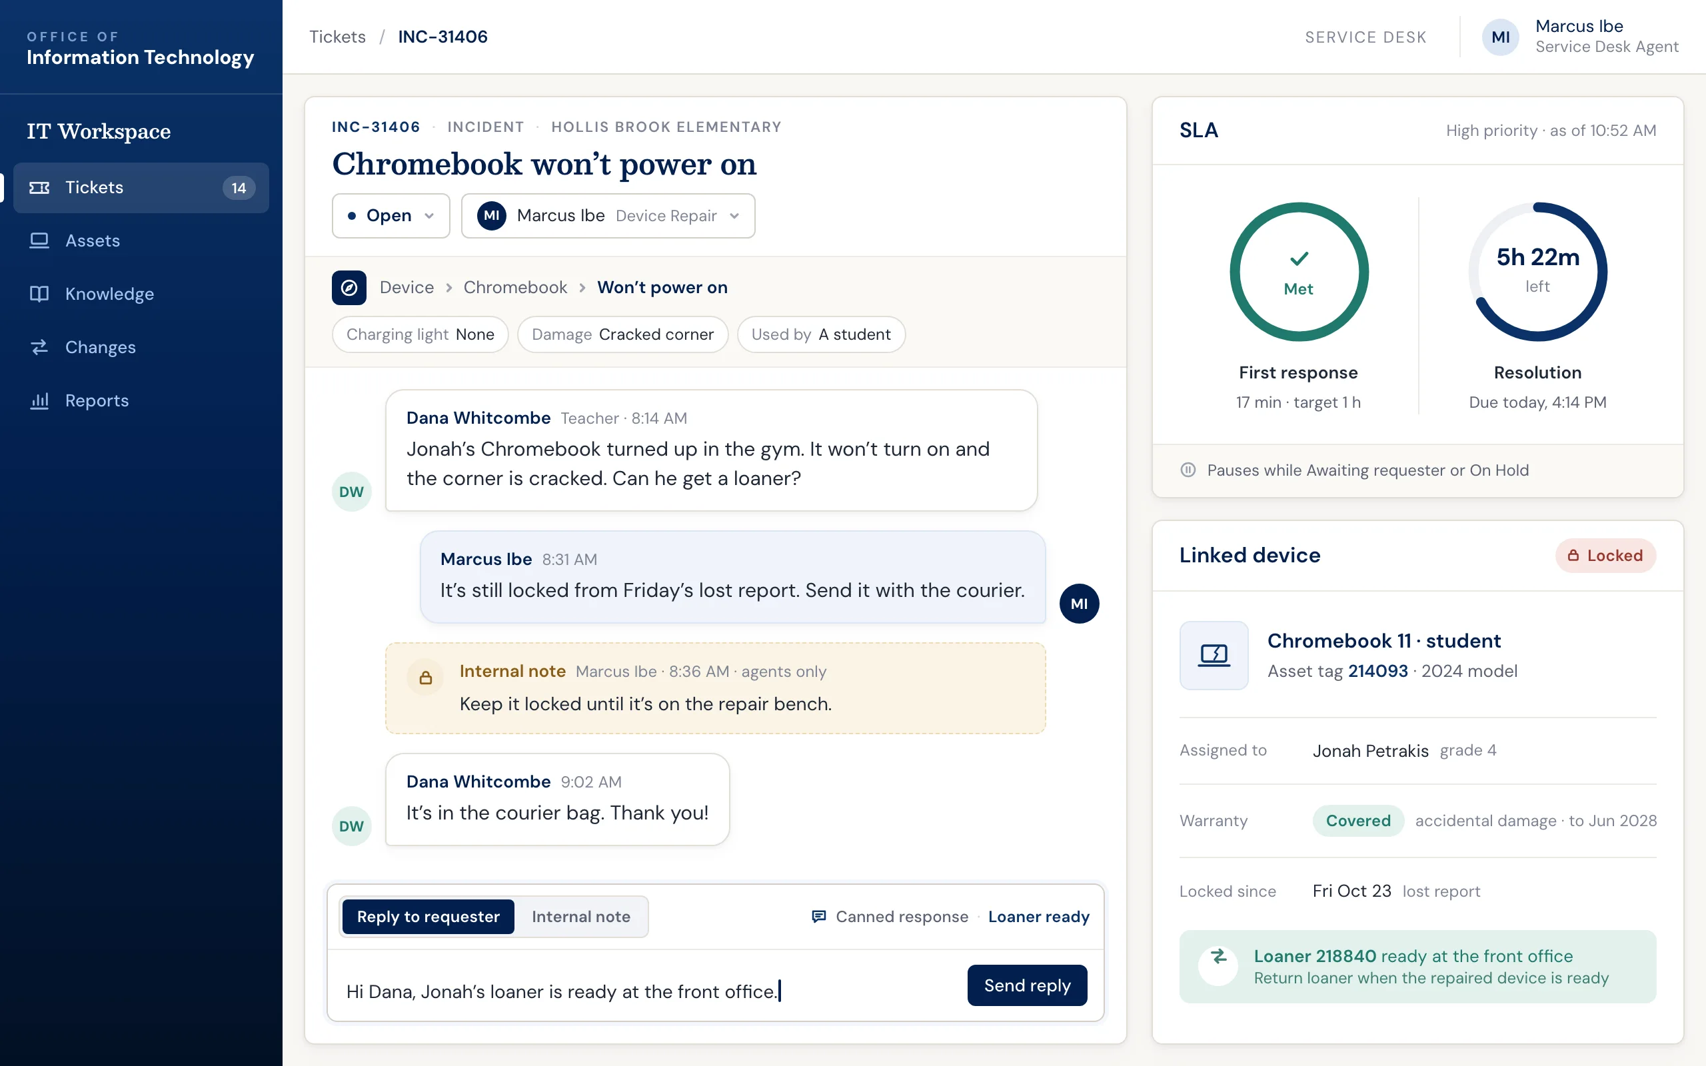Open the Marcus Ibe profile menu
The image size is (1706, 1066).
1580,37
